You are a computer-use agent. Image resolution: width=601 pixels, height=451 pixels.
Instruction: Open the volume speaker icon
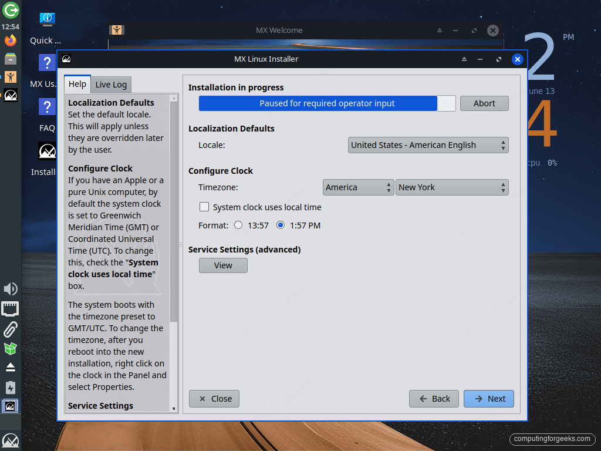pyautogui.click(x=11, y=289)
